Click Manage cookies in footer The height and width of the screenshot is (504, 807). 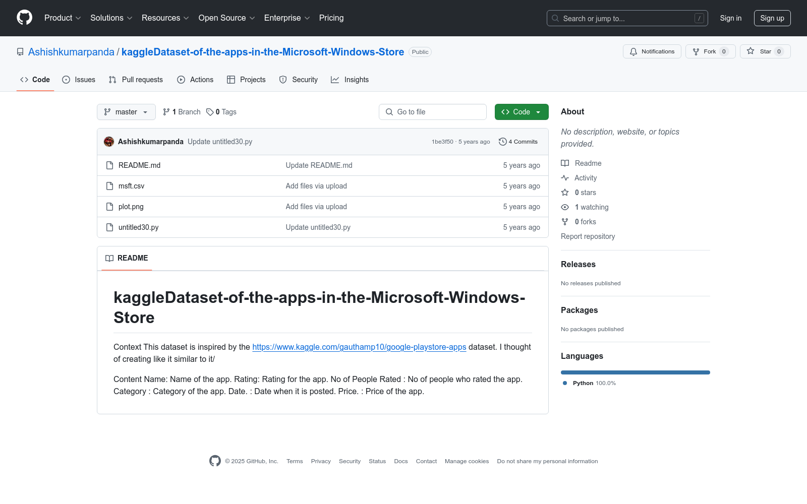pos(467,461)
